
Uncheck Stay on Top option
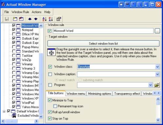point(50,119)
